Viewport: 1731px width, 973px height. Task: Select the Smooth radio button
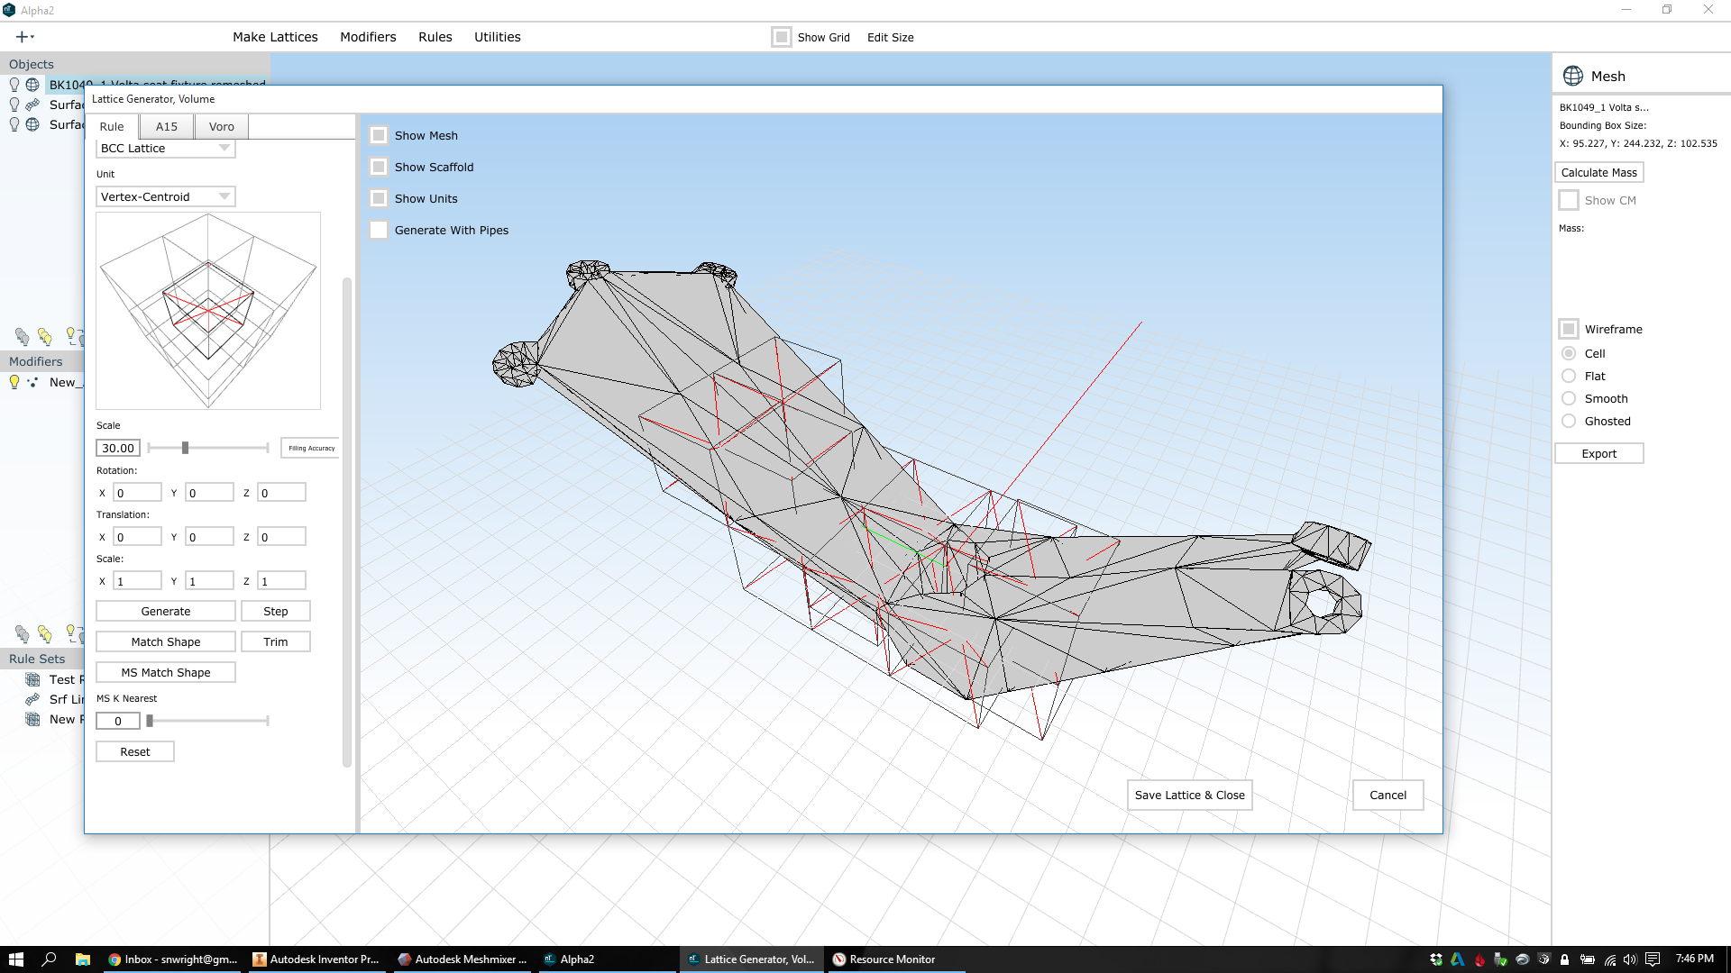pyautogui.click(x=1569, y=398)
